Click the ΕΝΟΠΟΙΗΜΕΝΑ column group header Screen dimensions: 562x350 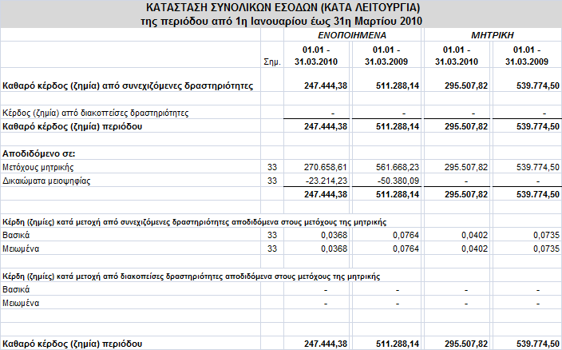(352, 35)
